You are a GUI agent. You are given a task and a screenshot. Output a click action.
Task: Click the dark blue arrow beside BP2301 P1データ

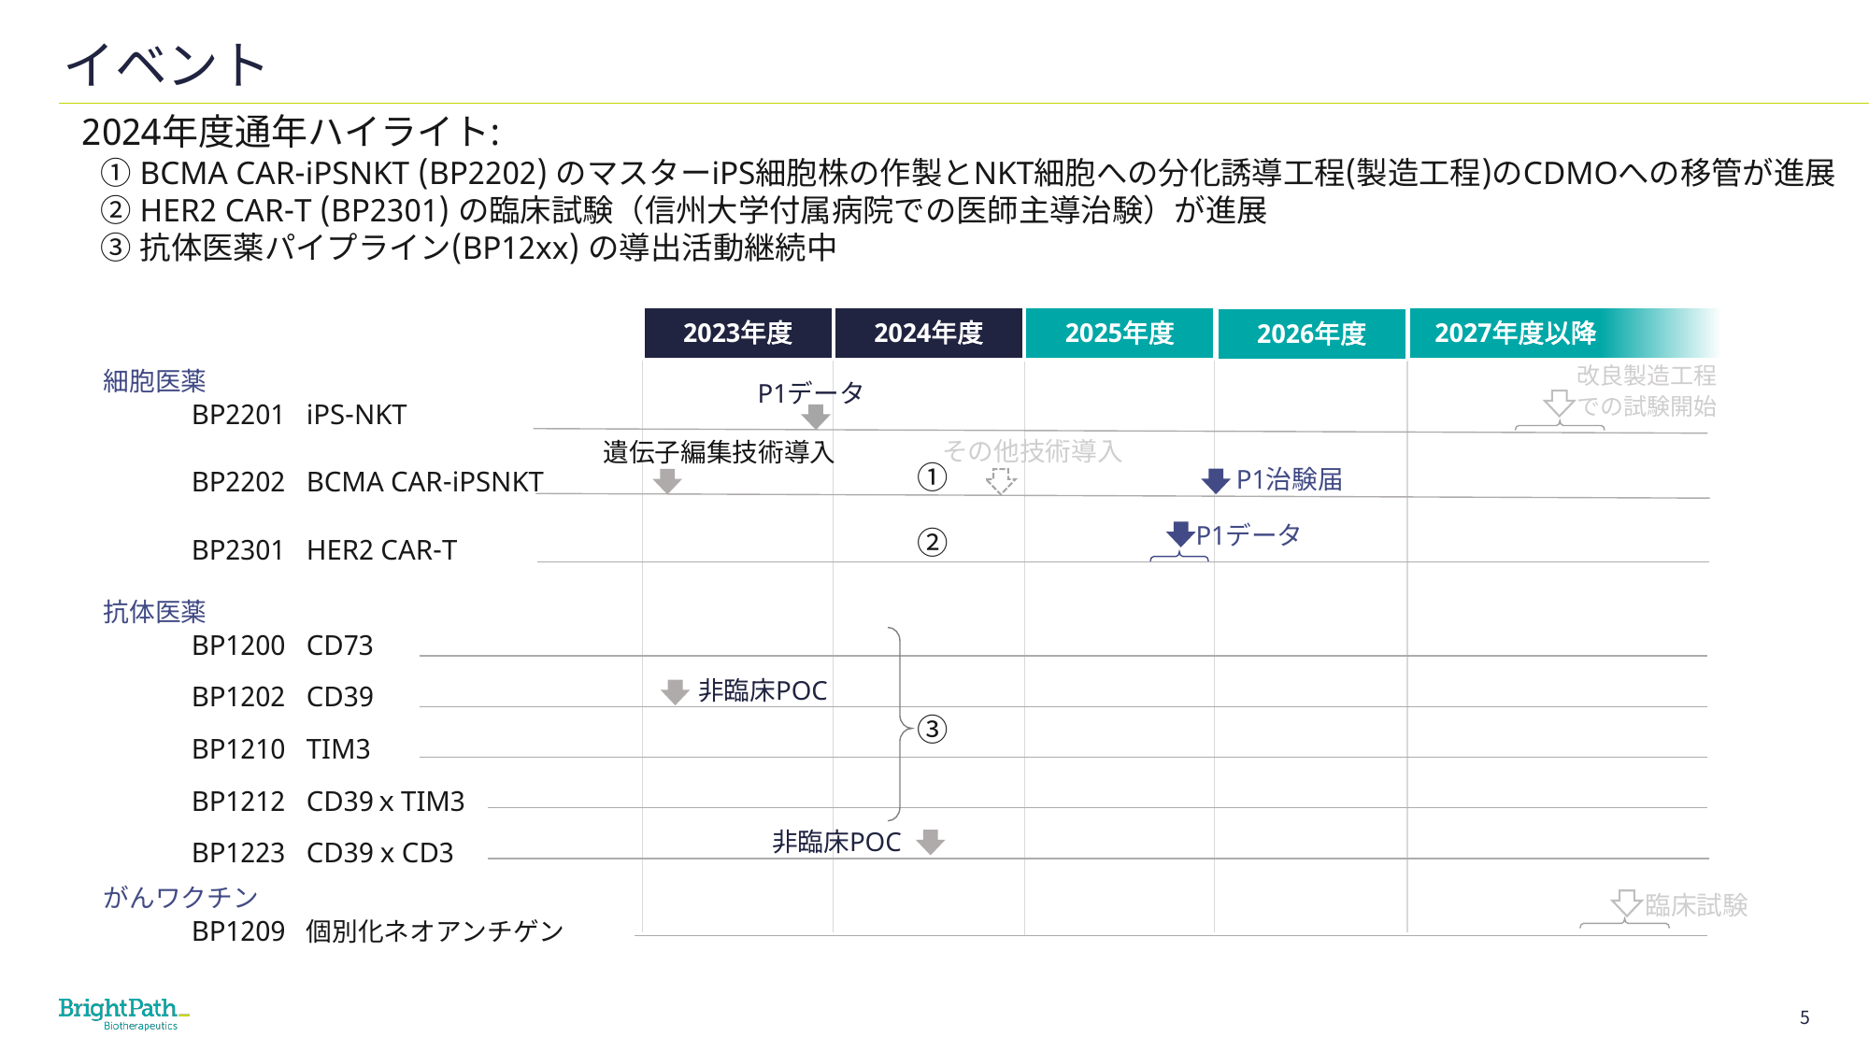(x=1180, y=534)
